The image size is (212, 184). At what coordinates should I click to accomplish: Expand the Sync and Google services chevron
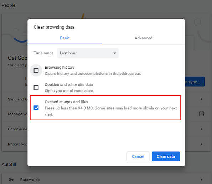(x=201, y=99)
